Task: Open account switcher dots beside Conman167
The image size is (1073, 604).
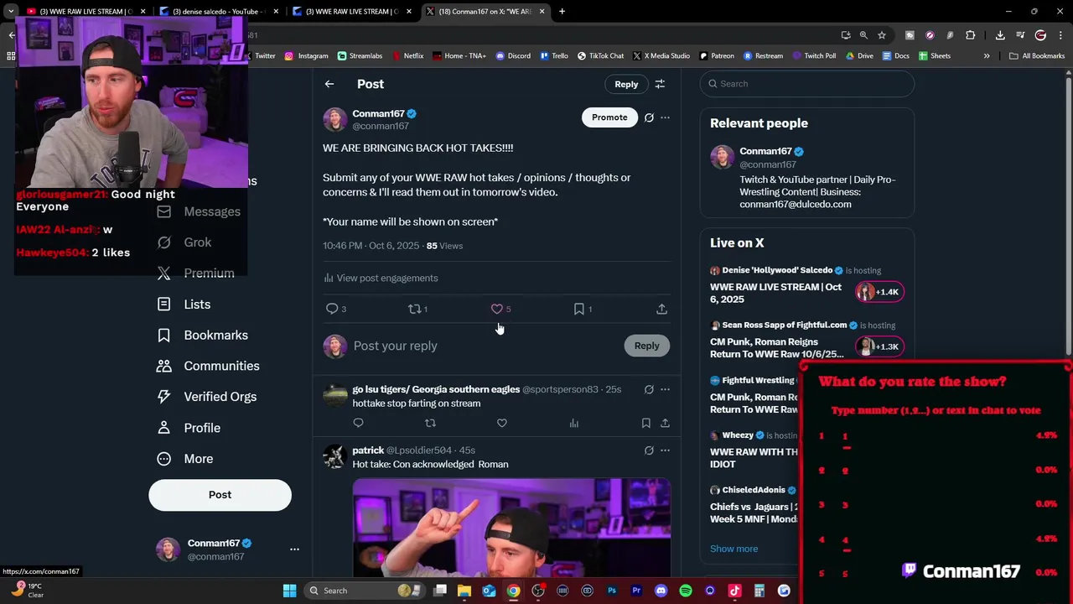Action: pos(294,549)
